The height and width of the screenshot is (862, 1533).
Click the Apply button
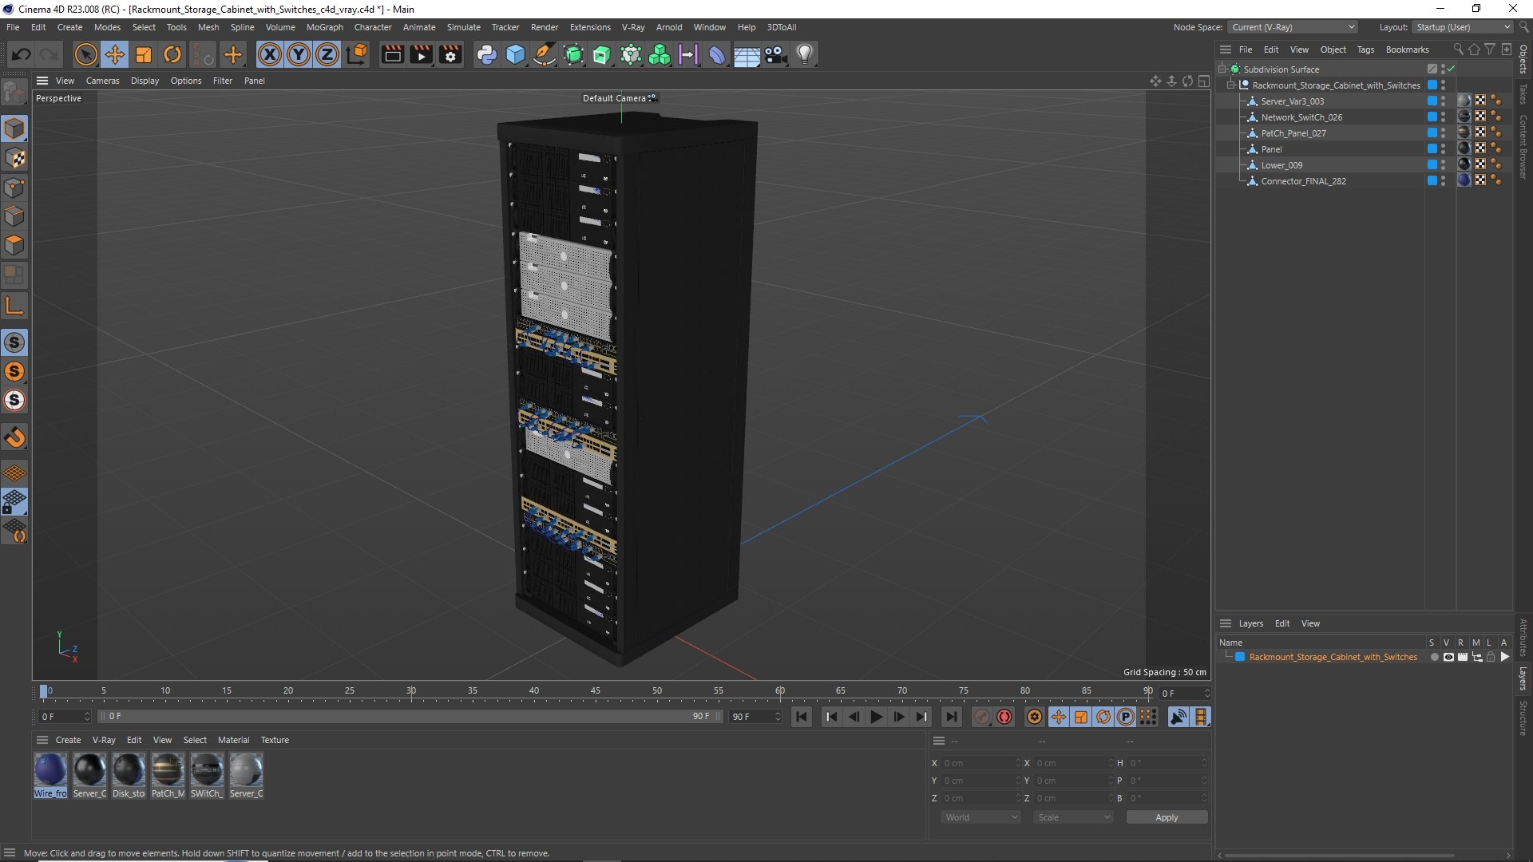click(x=1167, y=817)
